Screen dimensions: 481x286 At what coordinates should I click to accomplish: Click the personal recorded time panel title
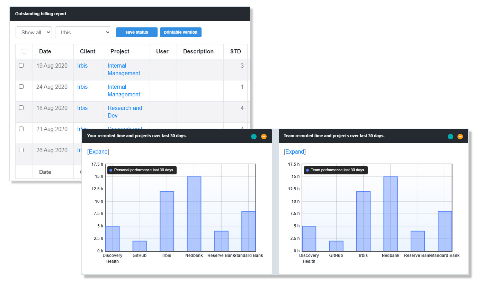[137, 136]
